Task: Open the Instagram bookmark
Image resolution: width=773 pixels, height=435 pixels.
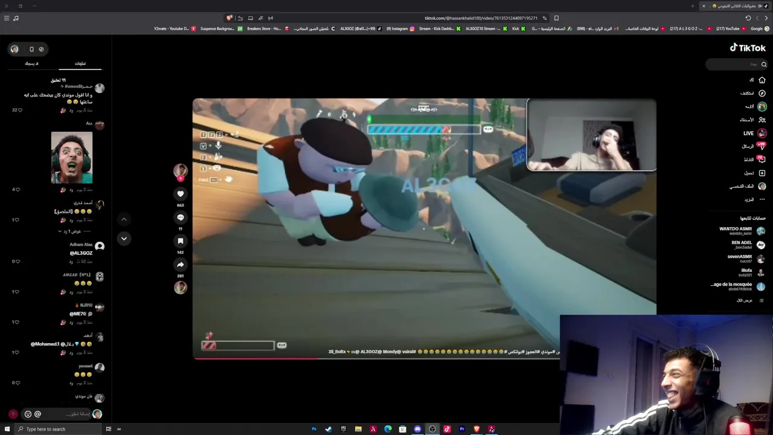Action: pyautogui.click(x=401, y=28)
